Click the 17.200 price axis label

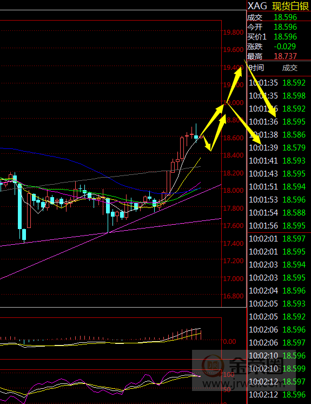pyautogui.click(x=233, y=261)
